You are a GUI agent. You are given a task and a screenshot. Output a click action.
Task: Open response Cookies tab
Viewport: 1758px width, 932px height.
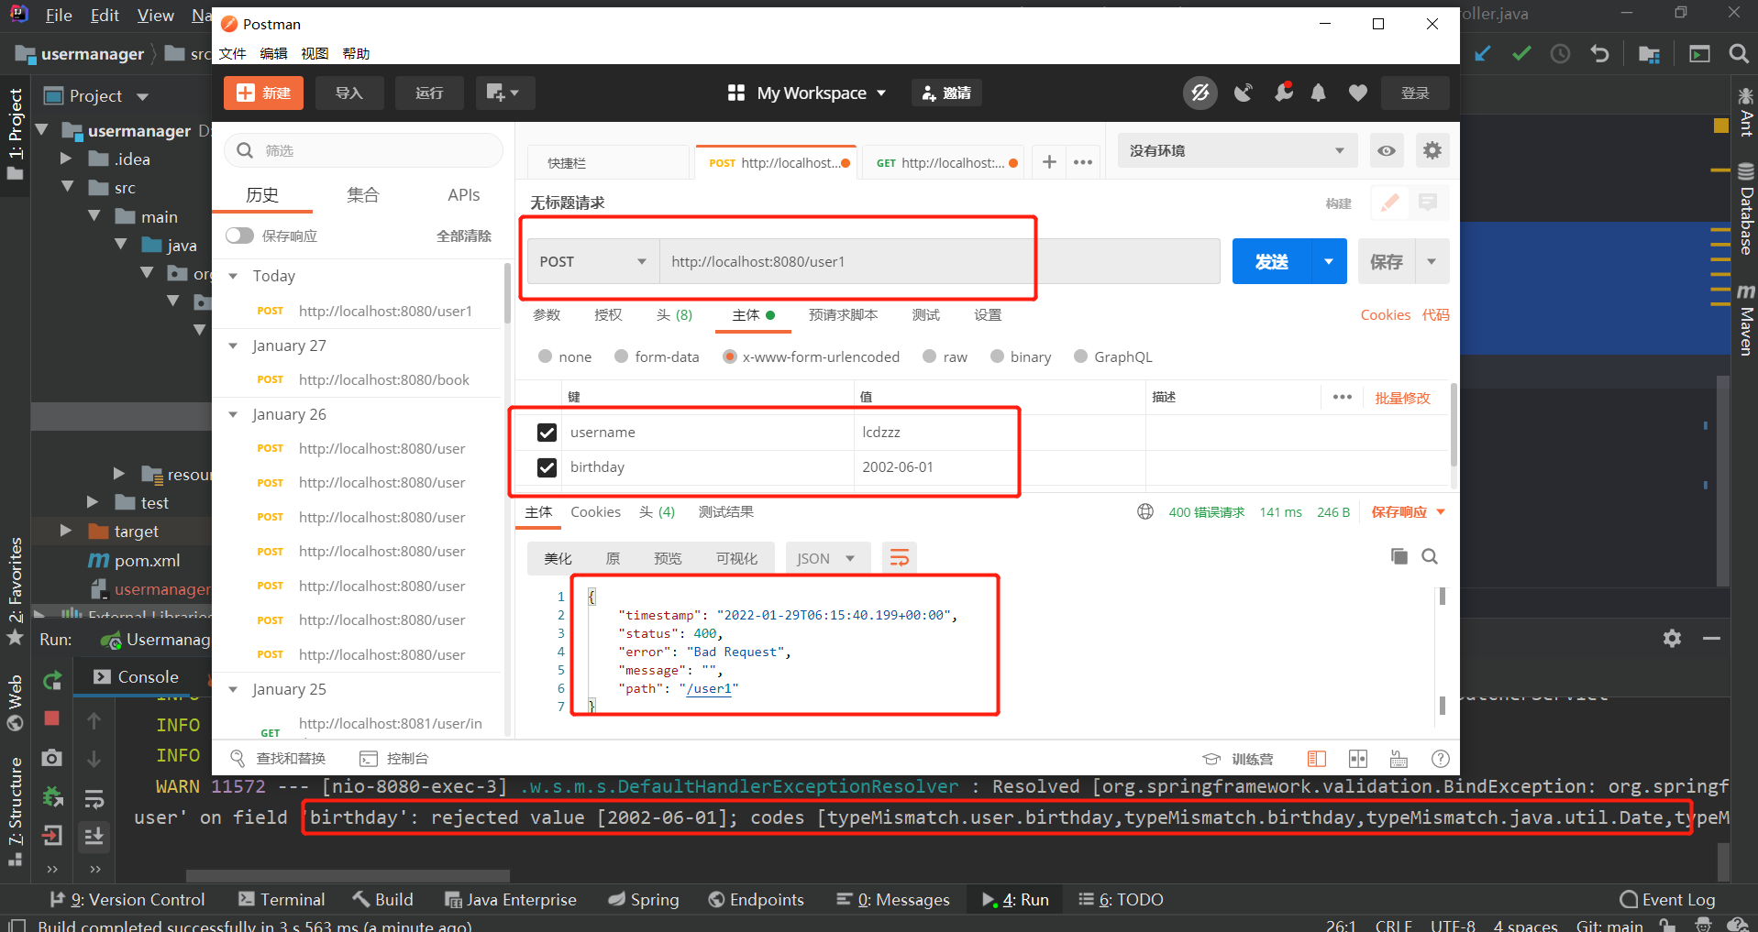pos(595,511)
